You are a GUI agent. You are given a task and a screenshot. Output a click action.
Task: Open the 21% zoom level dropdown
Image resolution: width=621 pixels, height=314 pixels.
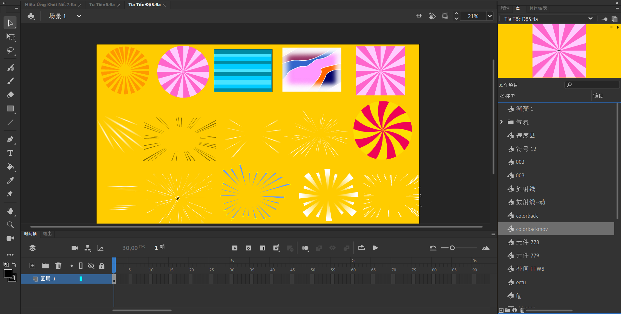tap(490, 16)
